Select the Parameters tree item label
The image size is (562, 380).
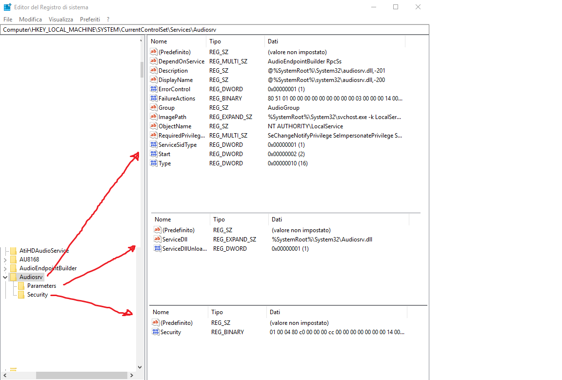tap(41, 286)
